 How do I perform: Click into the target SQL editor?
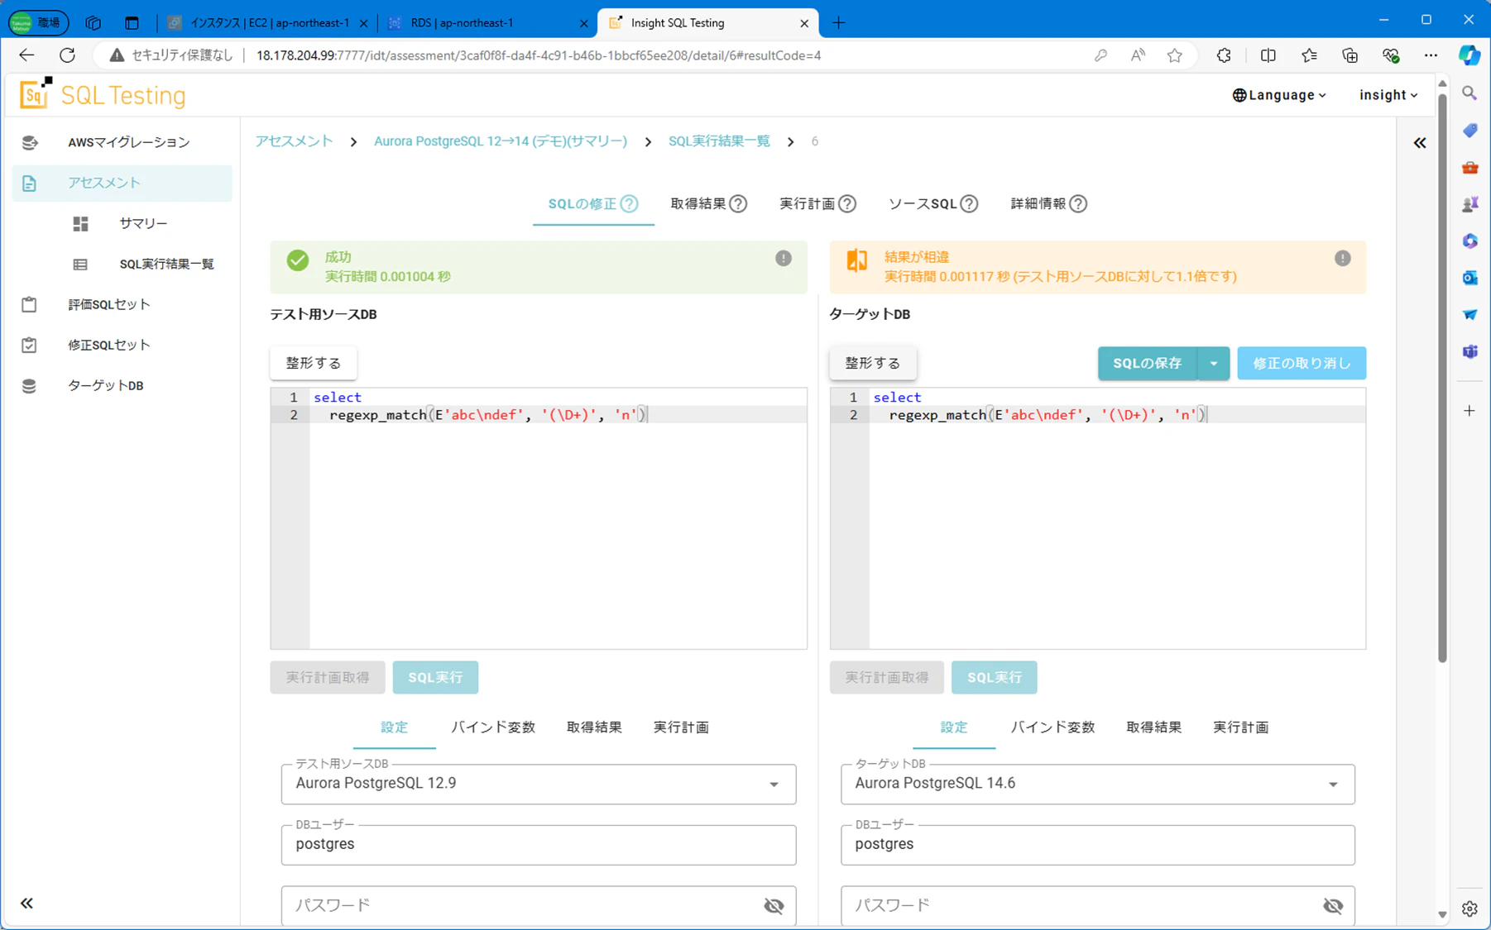[1098, 518]
